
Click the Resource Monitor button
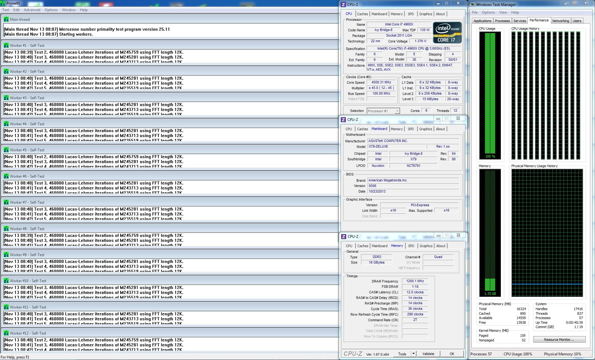coord(559,340)
